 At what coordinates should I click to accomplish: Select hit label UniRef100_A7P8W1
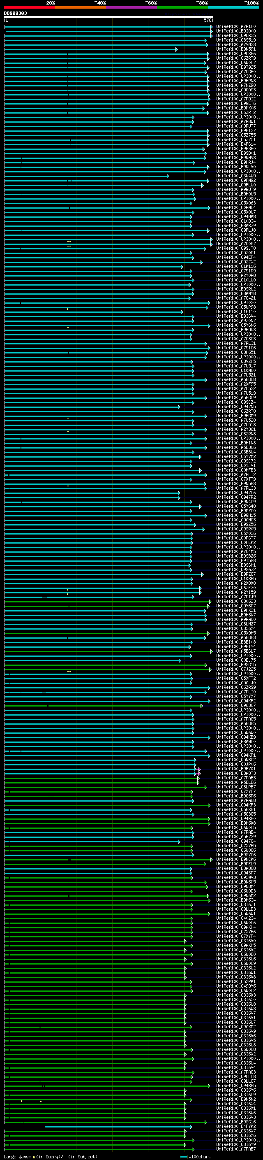click(x=236, y=121)
